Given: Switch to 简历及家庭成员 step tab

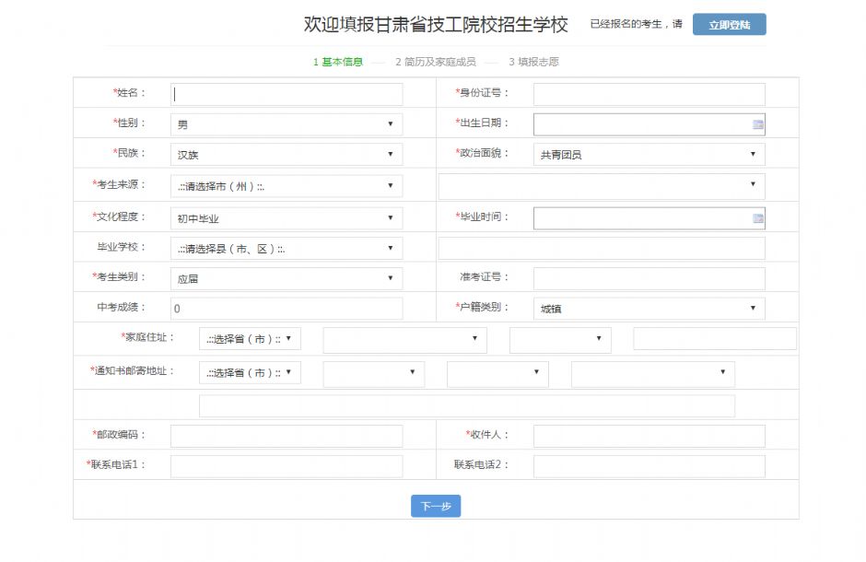Looking at the screenshot, I should pos(435,62).
